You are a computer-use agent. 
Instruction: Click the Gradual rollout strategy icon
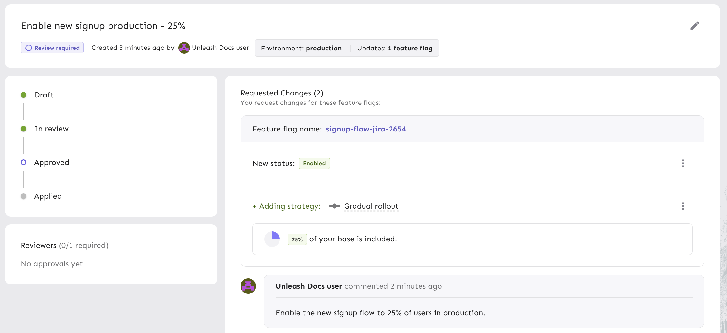click(x=334, y=206)
